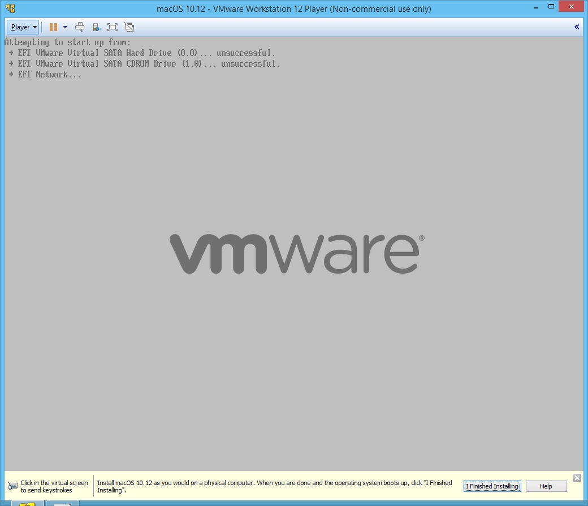Click the I Finished Installing button
The height and width of the screenshot is (506, 588).
(x=492, y=486)
